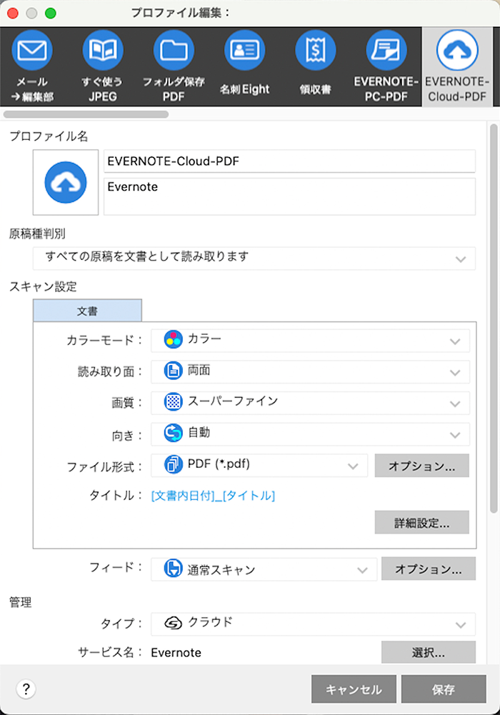Click the large cloud profile image
Viewport: 500px width, 715px height.
pos(65,182)
